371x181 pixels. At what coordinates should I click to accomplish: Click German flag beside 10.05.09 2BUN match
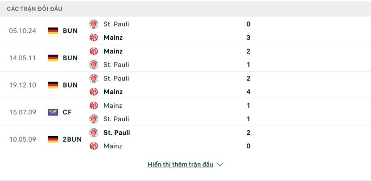[x=53, y=139]
